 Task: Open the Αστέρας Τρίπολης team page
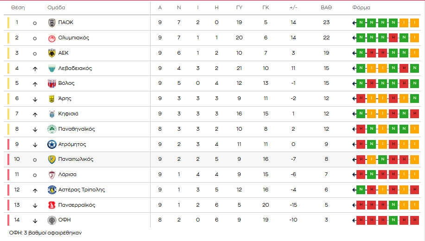82,190
